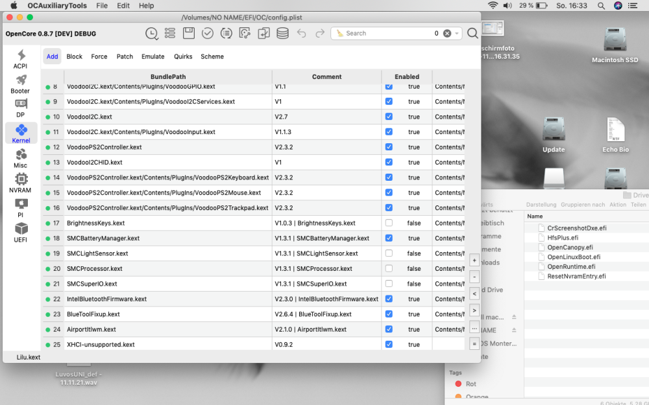Select the Booter rocket icon
This screenshot has height=405, width=649.
pyautogui.click(x=21, y=80)
